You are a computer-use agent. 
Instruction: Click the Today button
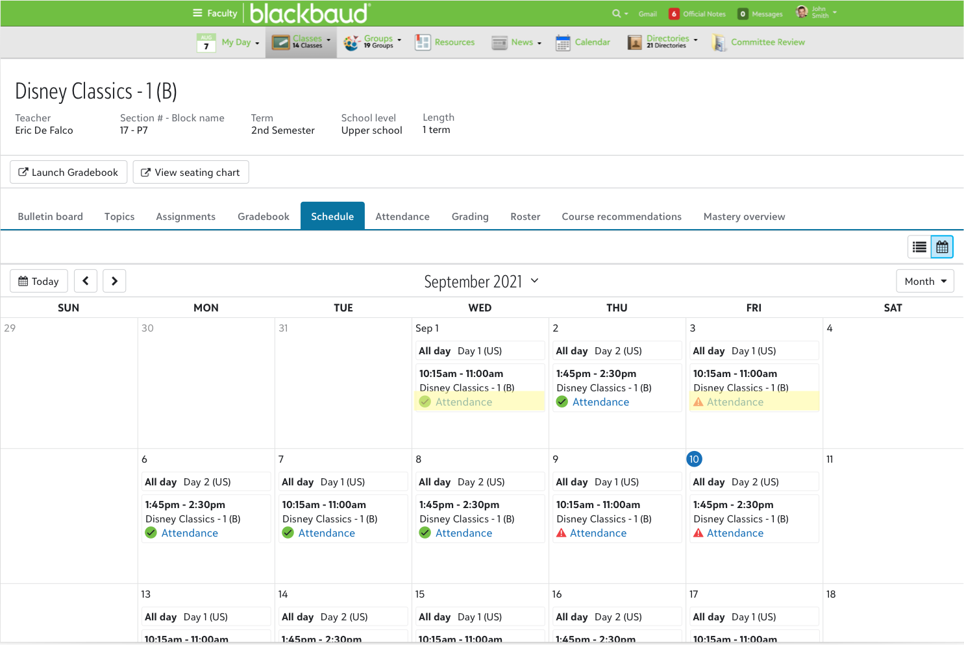(x=39, y=281)
